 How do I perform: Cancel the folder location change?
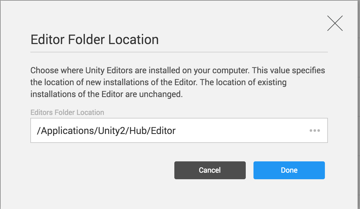pos(210,170)
